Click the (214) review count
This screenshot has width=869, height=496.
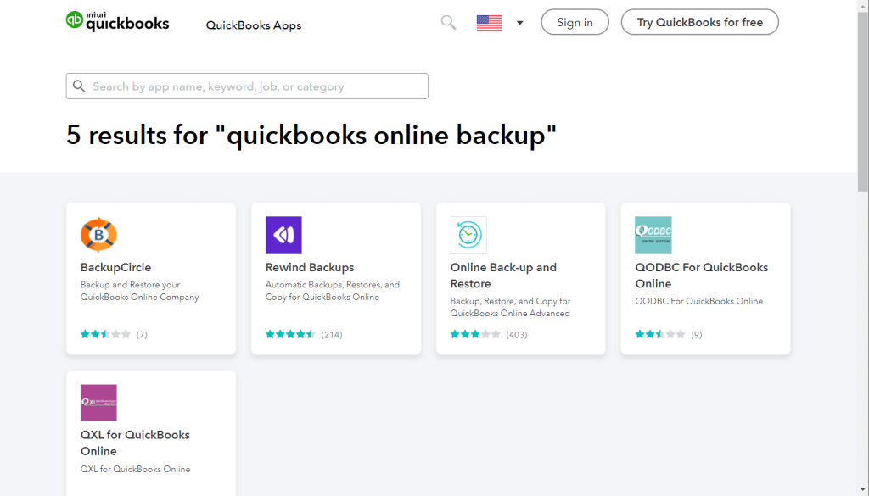pos(332,334)
